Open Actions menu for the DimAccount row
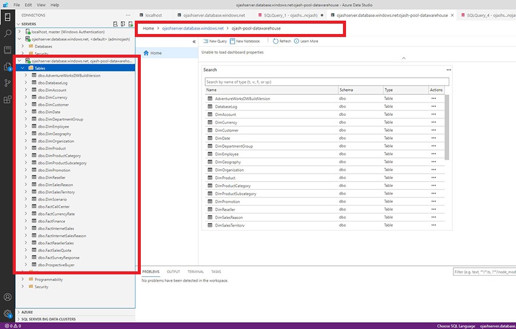 (x=433, y=114)
